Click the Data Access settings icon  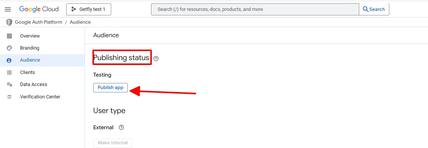pyautogui.click(x=9, y=85)
